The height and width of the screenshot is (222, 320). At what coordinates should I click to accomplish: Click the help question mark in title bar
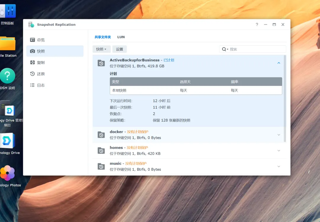(257, 25)
